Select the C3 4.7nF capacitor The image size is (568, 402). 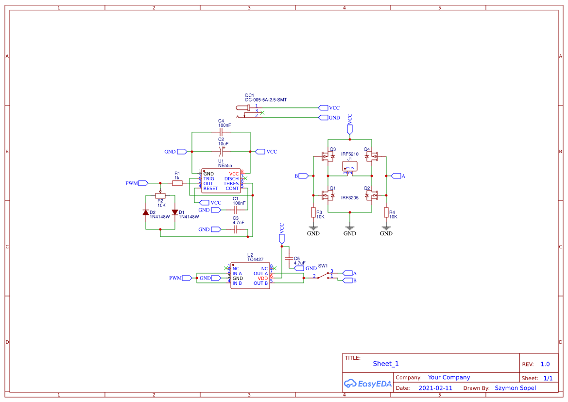(x=235, y=229)
